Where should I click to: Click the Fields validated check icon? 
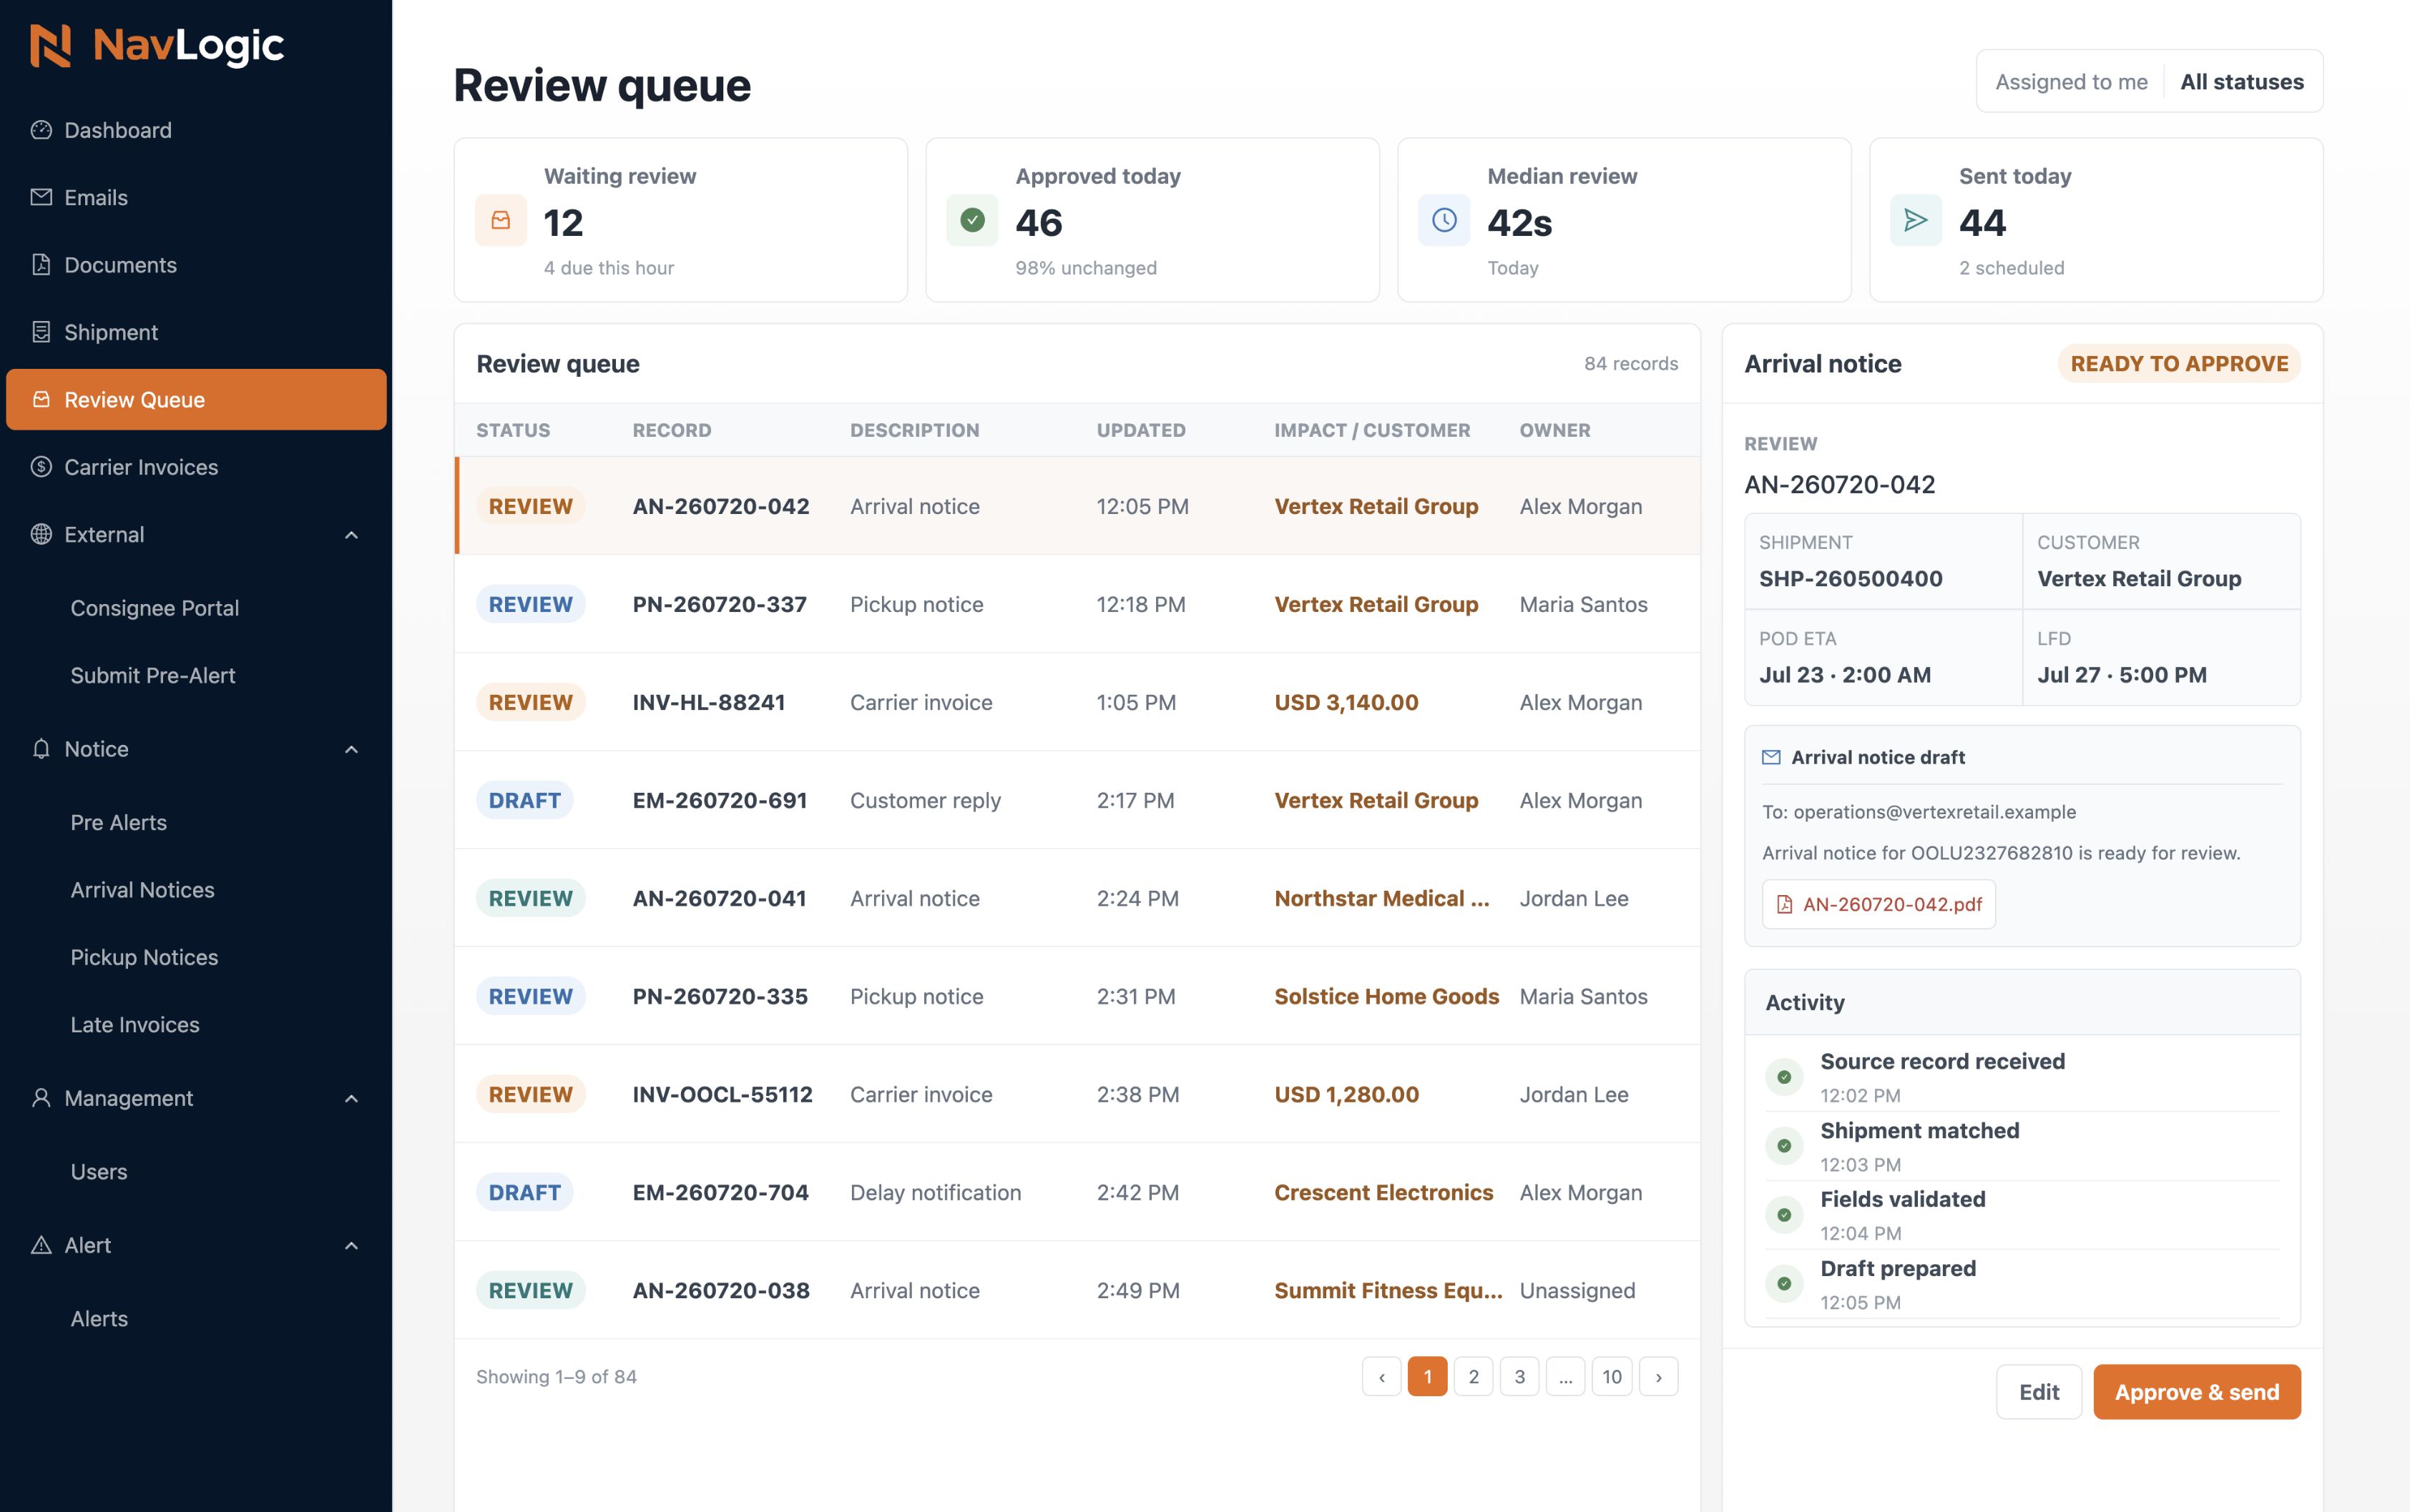tap(1784, 1215)
